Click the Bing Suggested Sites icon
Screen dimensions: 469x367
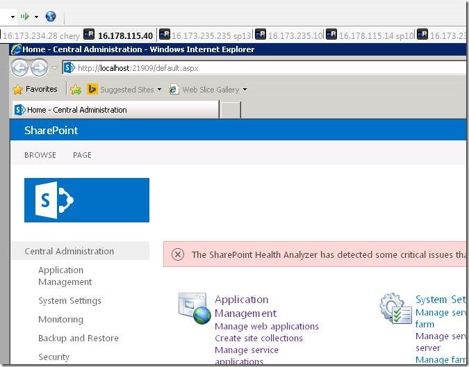(92, 89)
